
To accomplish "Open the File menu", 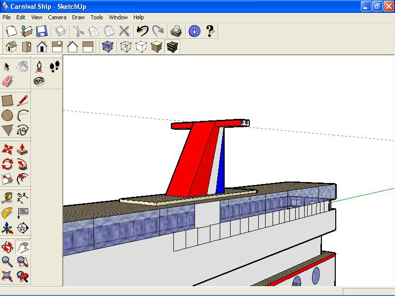I will [x=6, y=17].
